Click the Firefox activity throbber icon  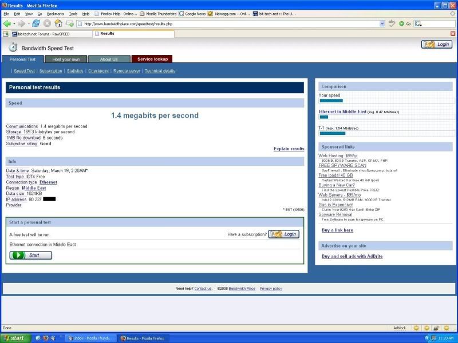click(x=453, y=13)
